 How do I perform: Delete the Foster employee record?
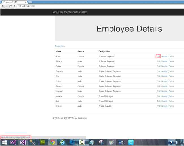[x=172, y=81]
